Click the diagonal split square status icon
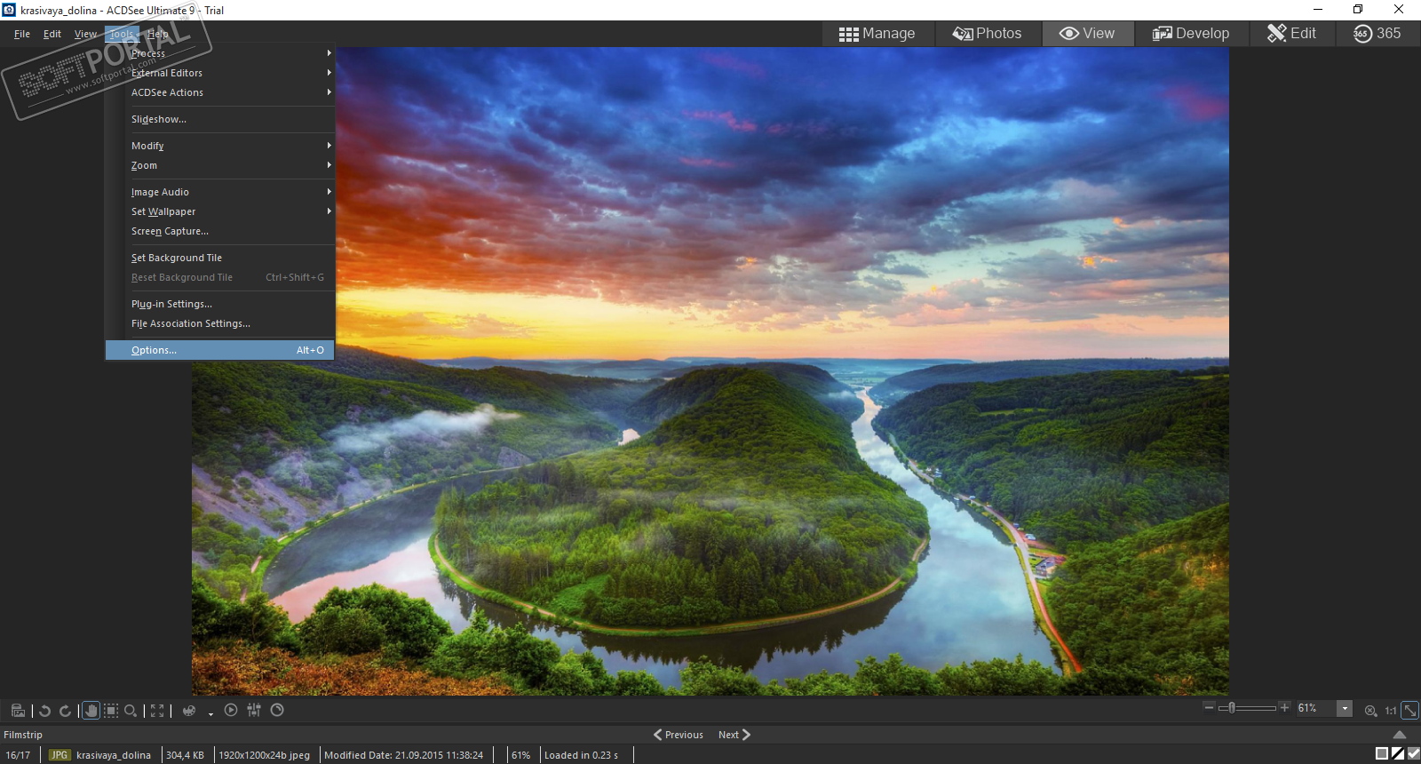 [x=1398, y=753]
